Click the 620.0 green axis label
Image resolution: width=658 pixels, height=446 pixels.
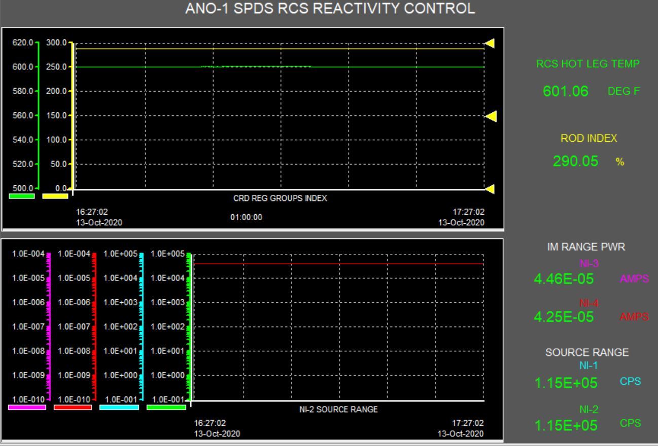tap(22, 43)
